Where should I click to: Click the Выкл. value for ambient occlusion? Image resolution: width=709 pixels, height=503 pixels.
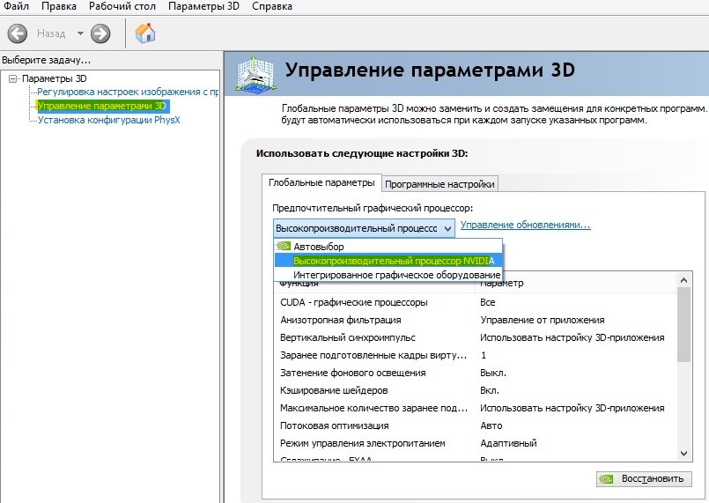[493, 373]
